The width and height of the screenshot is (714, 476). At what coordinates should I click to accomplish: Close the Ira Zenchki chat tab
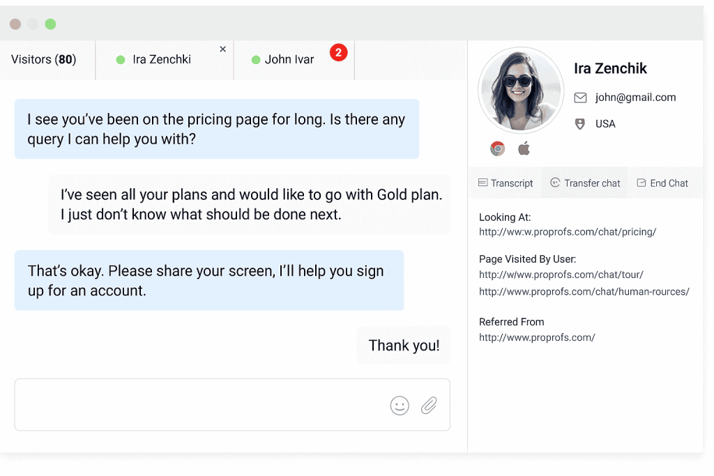[222, 49]
